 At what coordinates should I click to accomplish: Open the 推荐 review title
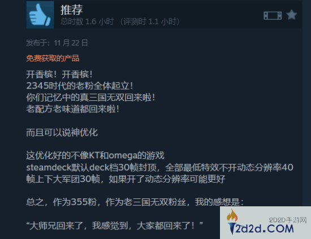pos(72,10)
